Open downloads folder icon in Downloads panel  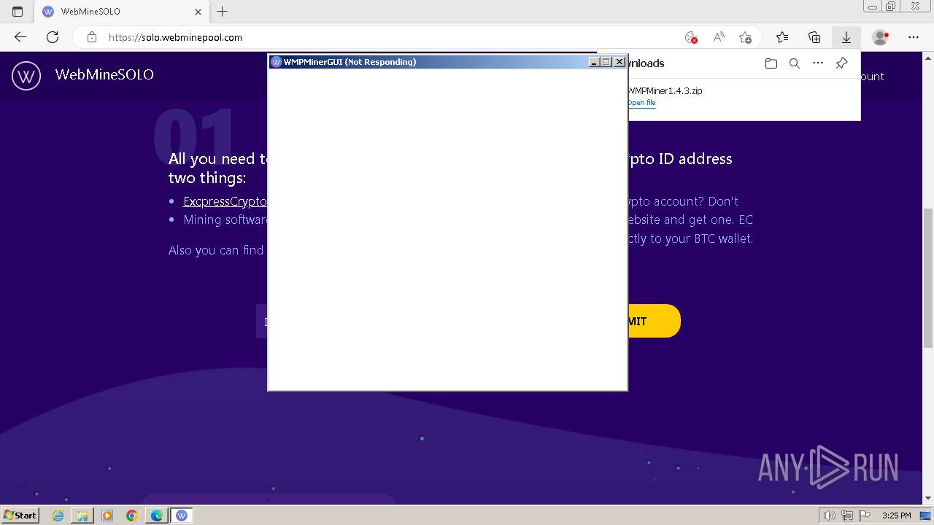coord(771,63)
